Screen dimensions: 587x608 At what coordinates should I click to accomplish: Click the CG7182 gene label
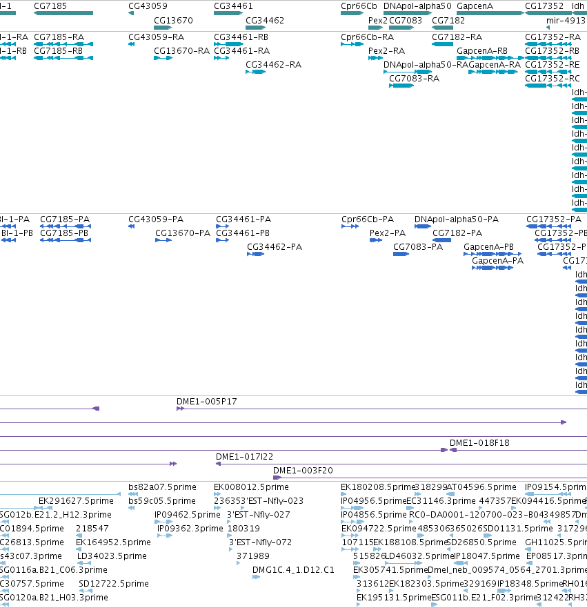[448, 20]
